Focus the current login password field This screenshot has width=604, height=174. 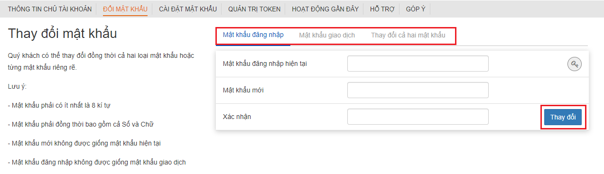(x=418, y=64)
